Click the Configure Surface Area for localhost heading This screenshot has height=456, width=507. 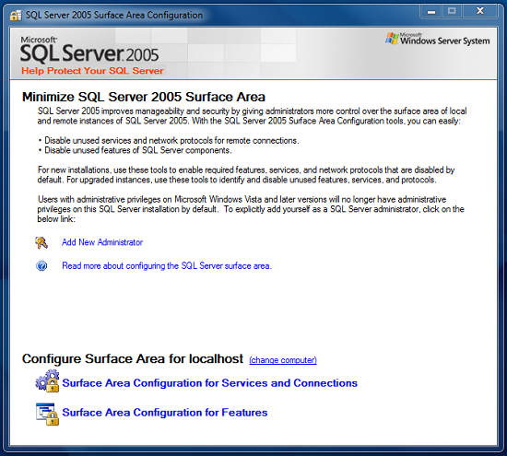pyautogui.click(x=133, y=358)
